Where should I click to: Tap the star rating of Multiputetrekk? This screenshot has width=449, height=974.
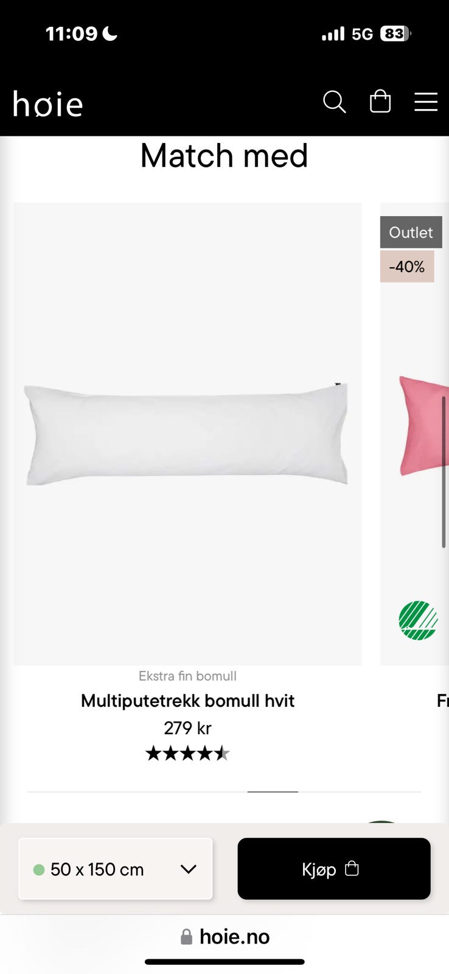coord(187,754)
